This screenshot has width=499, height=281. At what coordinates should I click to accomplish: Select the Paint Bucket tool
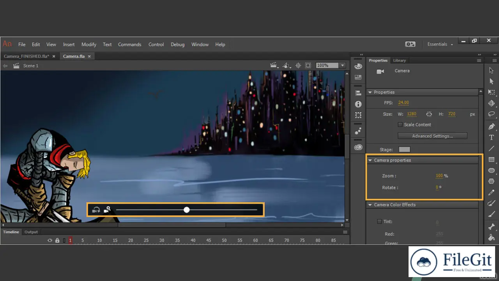click(x=492, y=237)
